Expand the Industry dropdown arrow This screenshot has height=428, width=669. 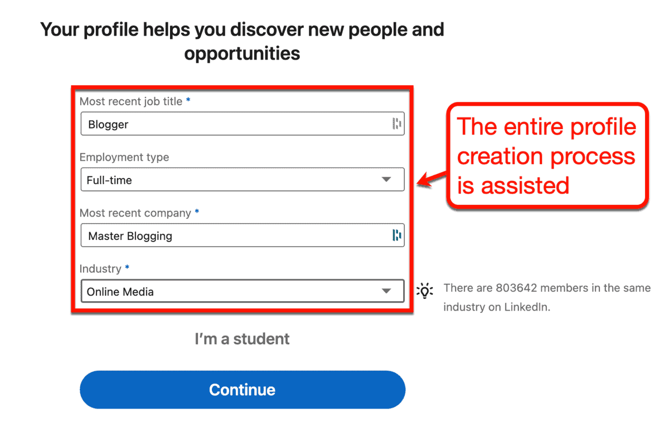coord(386,291)
